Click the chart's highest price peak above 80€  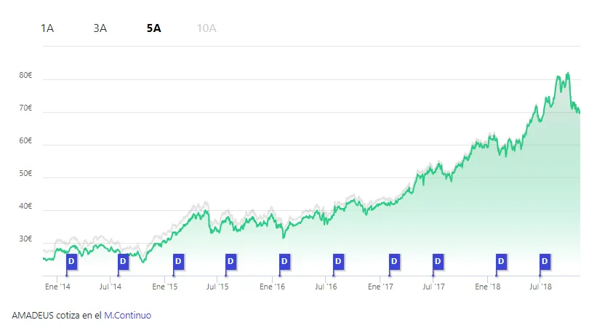click(568, 73)
